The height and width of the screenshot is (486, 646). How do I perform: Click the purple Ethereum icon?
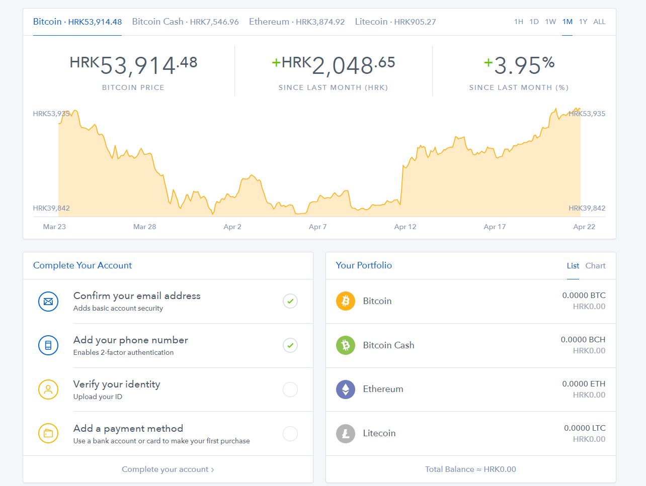coord(345,389)
